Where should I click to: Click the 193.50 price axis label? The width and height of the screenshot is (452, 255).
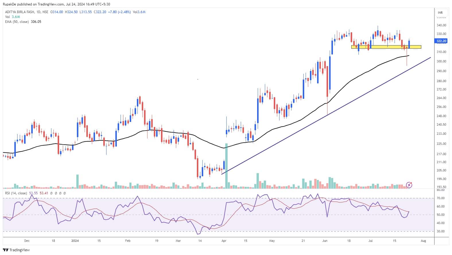[x=441, y=187]
